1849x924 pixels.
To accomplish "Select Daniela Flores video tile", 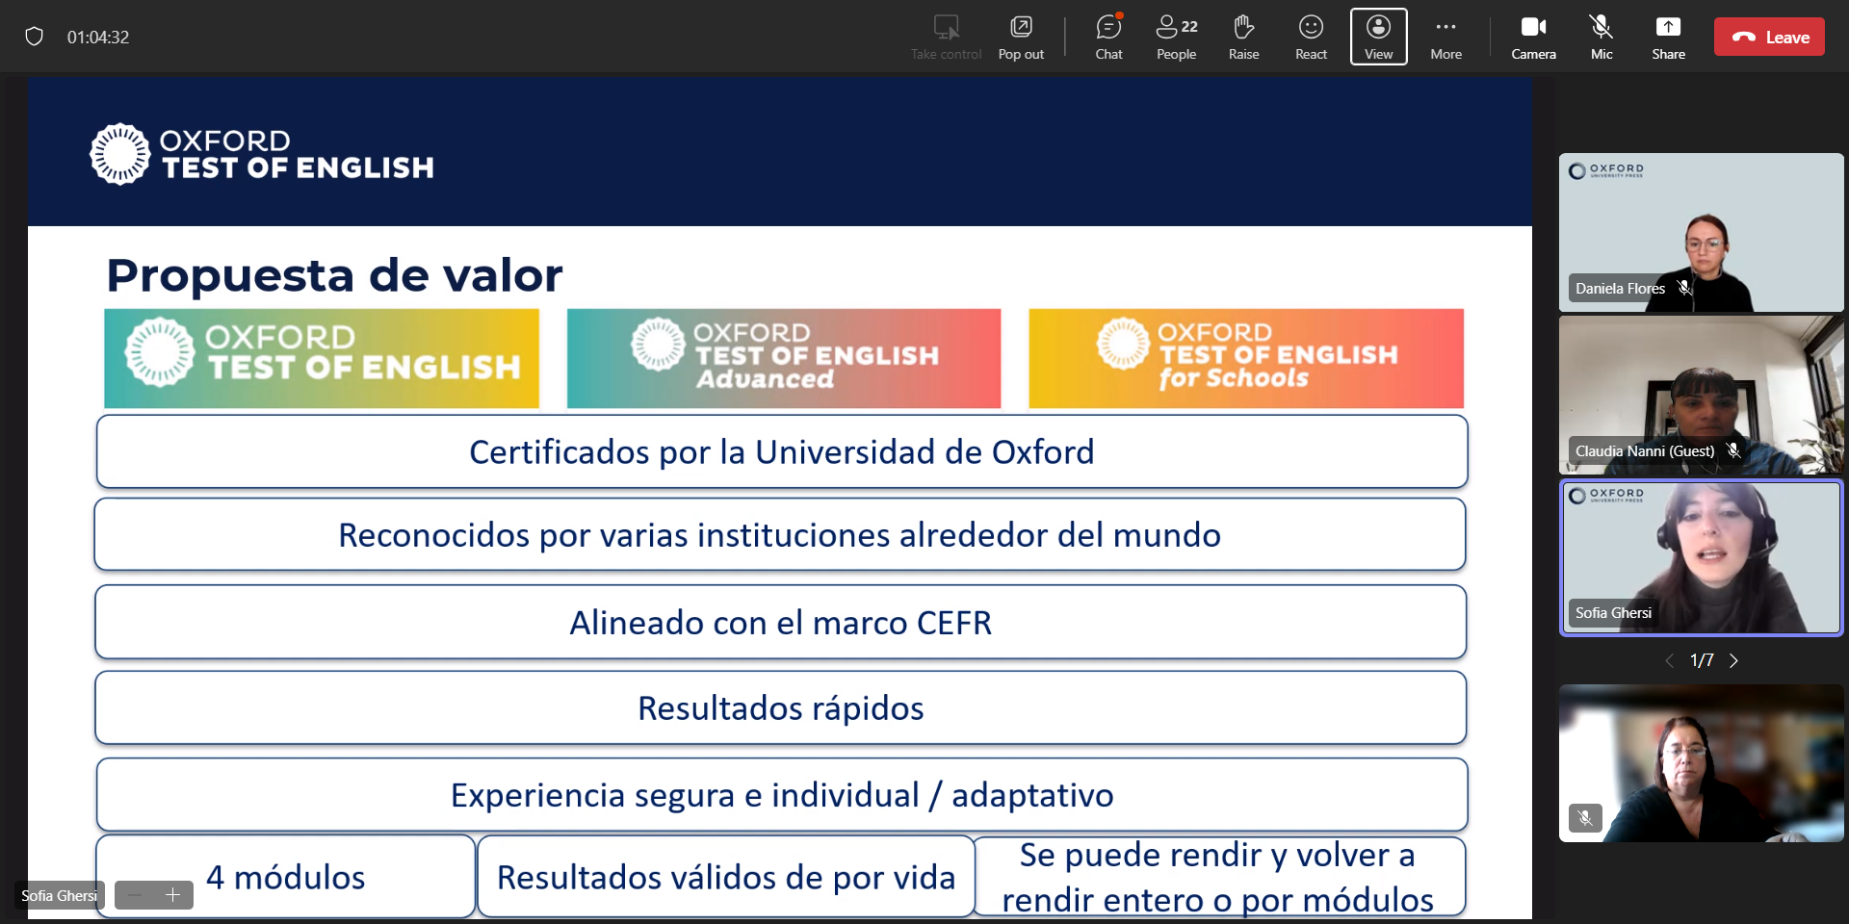I will click(1701, 232).
